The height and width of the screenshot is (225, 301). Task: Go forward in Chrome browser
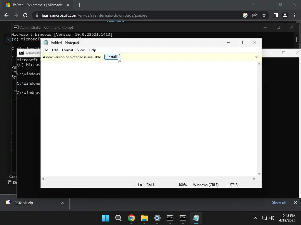[x=16, y=15]
